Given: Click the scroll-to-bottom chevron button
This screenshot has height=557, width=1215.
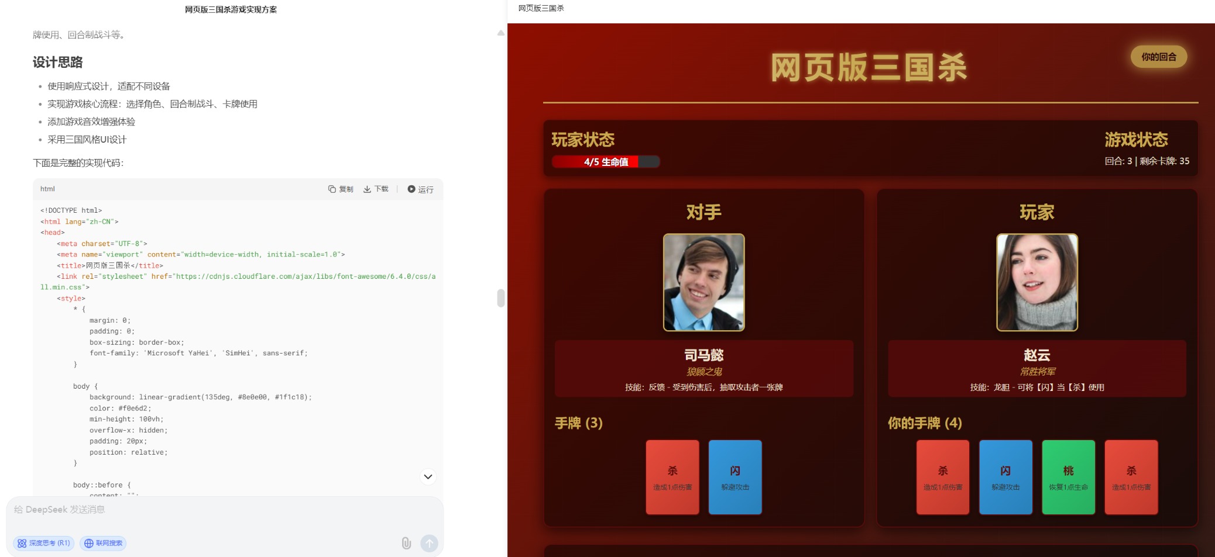Looking at the screenshot, I should coord(428,477).
